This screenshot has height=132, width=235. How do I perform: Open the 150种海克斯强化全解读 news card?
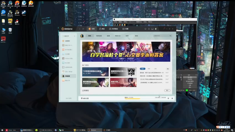tap(95, 72)
